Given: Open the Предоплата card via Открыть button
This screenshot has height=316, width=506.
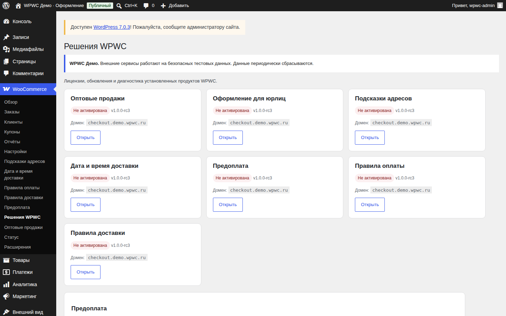Looking at the screenshot, I should 228,205.
